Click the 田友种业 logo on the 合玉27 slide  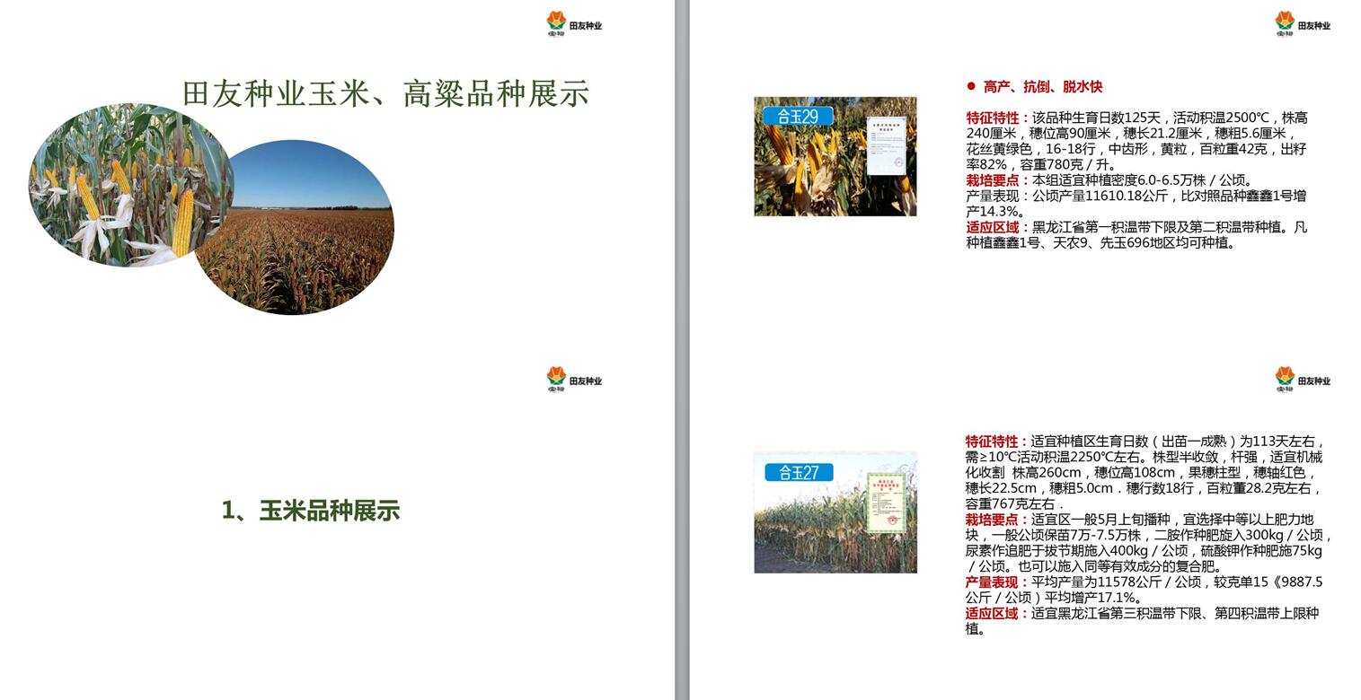pos(1303,379)
